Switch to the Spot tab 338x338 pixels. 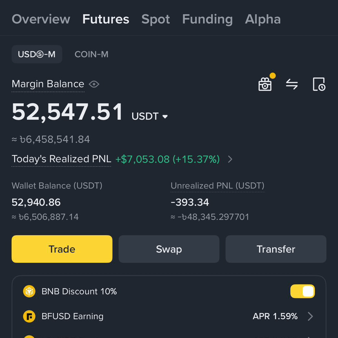(x=156, y=19)
